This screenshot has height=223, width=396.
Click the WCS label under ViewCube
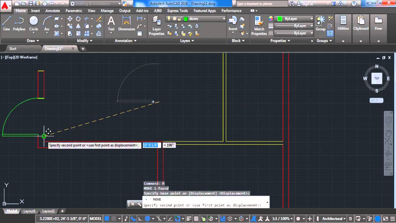point(377,100)
